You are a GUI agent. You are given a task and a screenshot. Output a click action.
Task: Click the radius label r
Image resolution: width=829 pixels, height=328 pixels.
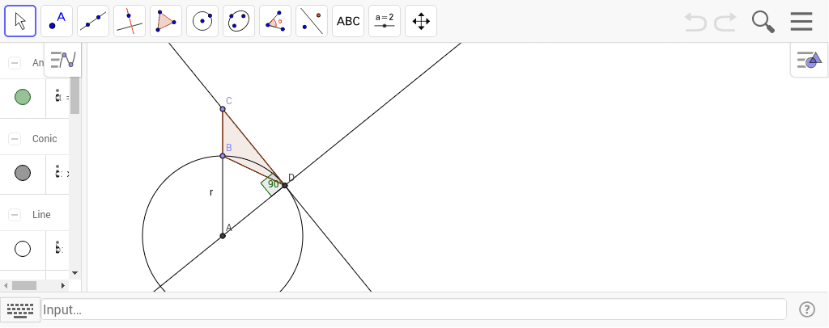click(211, 192)
